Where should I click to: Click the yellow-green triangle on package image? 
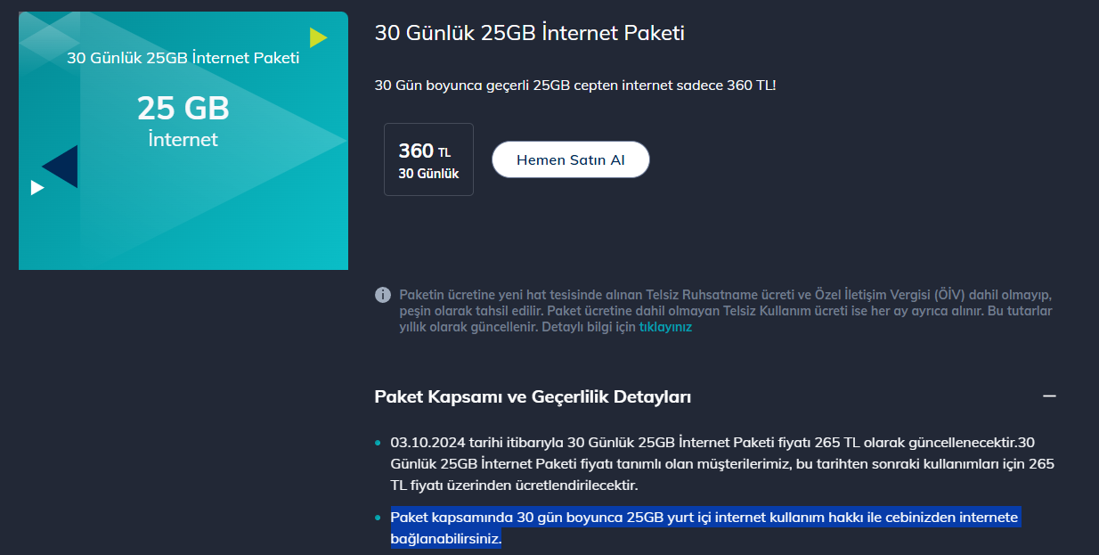[318, 37]
